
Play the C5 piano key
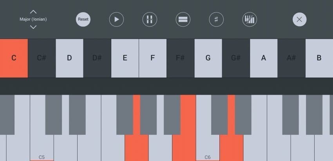click(42, 150)
